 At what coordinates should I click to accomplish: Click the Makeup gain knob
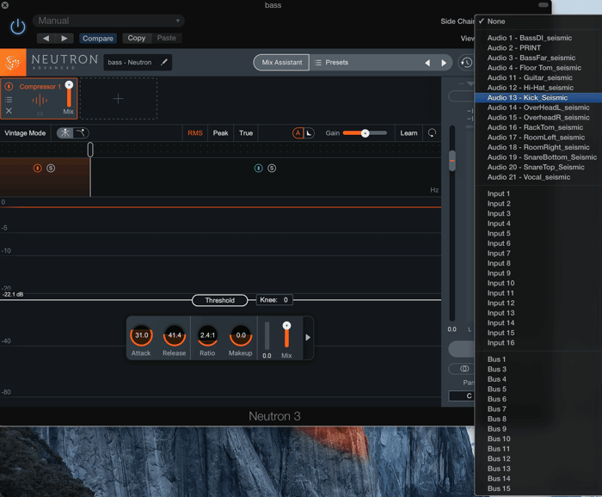pos(241,335)
